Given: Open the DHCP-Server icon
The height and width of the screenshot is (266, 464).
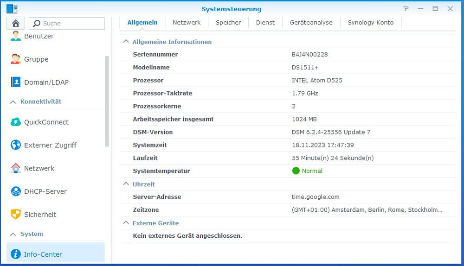Looking at the screenshot, I should click(x=16, y=191).
